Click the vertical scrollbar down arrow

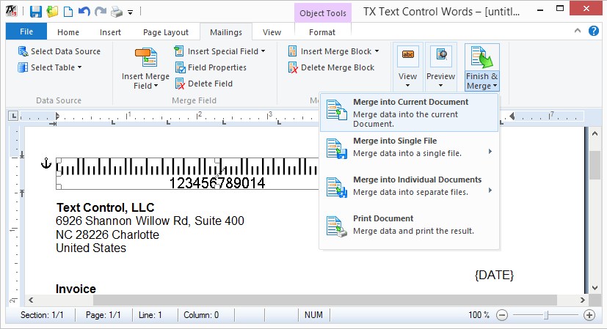(595, 288)
